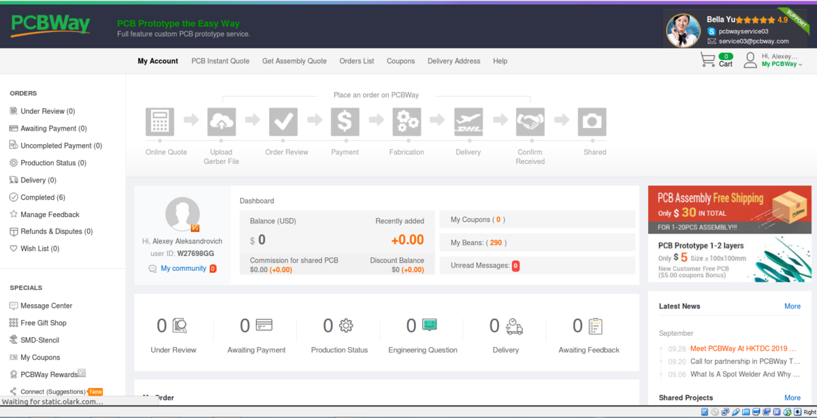Expand the My PCBWay dropdown
The image size is (817, 418).
pyautogui.click(x=782, y=64)
